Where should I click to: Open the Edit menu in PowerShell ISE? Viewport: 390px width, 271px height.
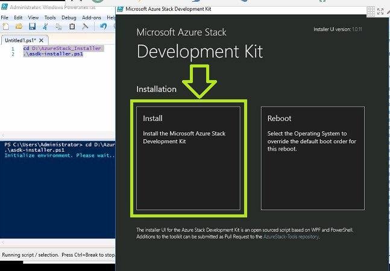tap(18, 17)
